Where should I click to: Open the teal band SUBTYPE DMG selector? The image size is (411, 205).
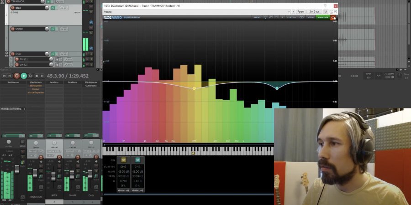coord(137,167)
